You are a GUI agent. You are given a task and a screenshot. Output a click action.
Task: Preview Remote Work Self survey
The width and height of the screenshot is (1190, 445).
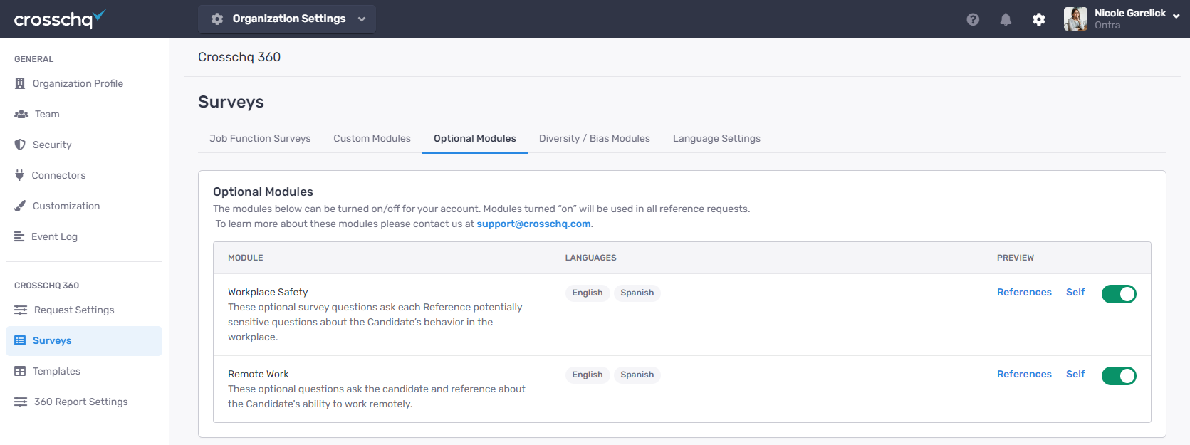(1075, 374)
